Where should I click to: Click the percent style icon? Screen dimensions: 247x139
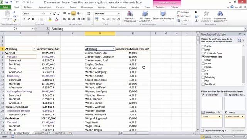coord(103,19)
